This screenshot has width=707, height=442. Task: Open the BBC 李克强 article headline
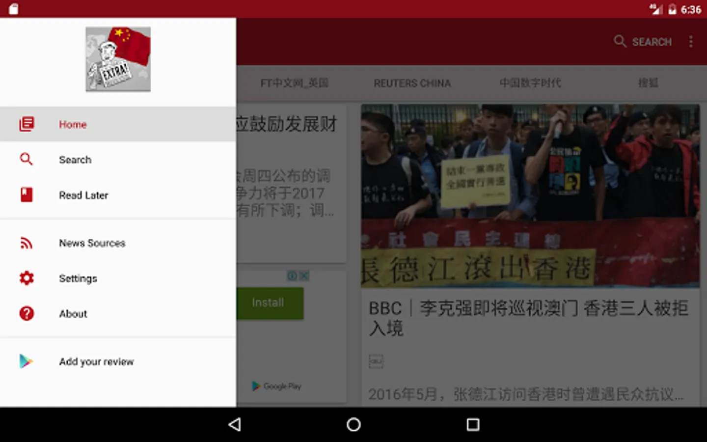[x=528, y=318]
